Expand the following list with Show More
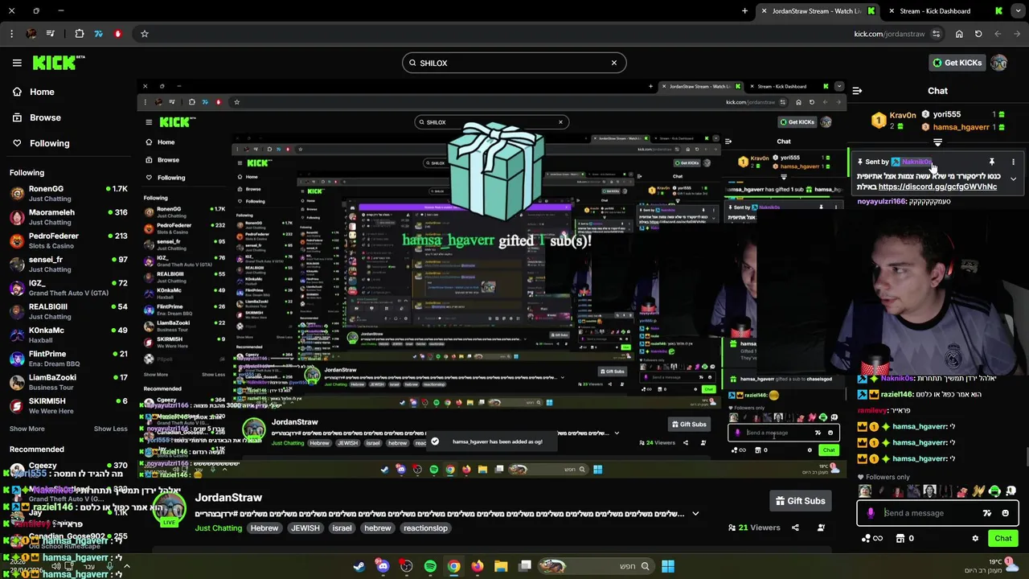Screen dimensions: 1029x579 click(27, 429)
